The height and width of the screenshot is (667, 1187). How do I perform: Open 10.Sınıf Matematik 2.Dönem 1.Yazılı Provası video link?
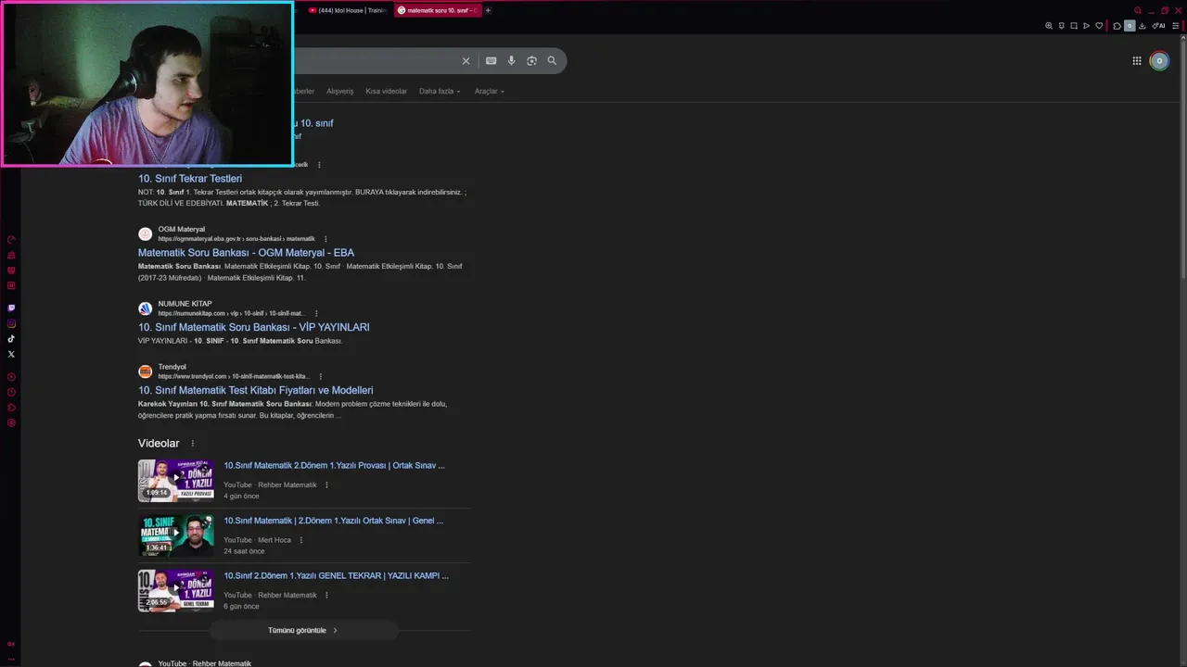tap(334, 465)
